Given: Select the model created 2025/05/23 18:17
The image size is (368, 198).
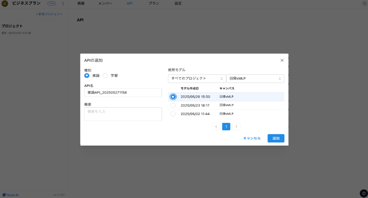Looking at the screenshot, I should click(x=173, y=105).
